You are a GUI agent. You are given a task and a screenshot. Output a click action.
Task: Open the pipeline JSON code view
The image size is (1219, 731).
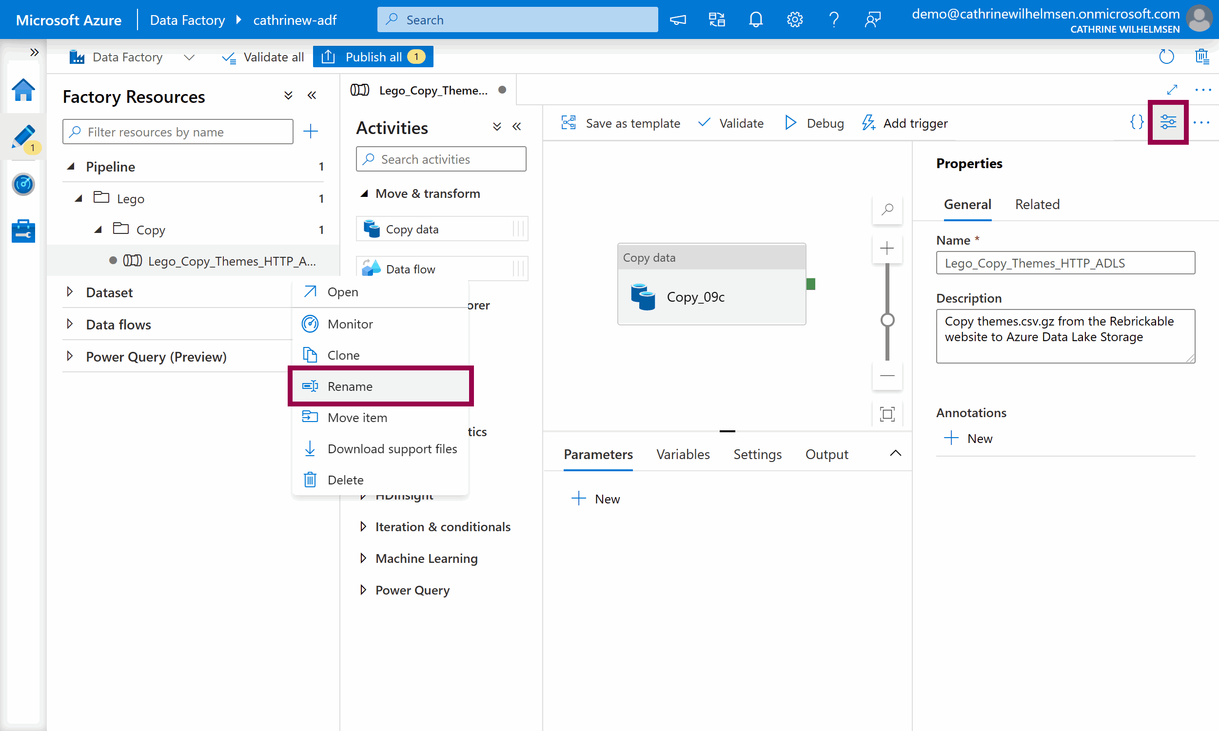pos(1136,123)
